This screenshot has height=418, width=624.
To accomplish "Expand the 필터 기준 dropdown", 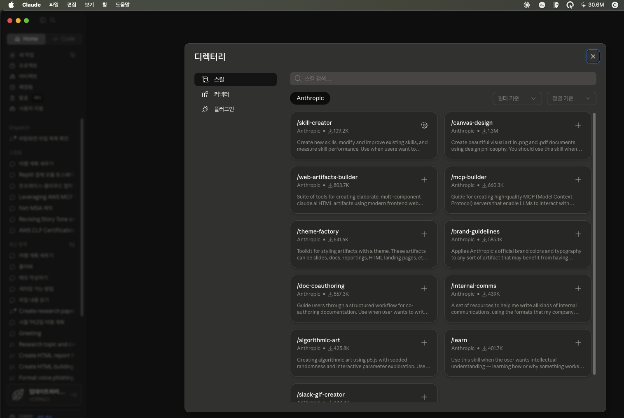I will pos(517,98).
